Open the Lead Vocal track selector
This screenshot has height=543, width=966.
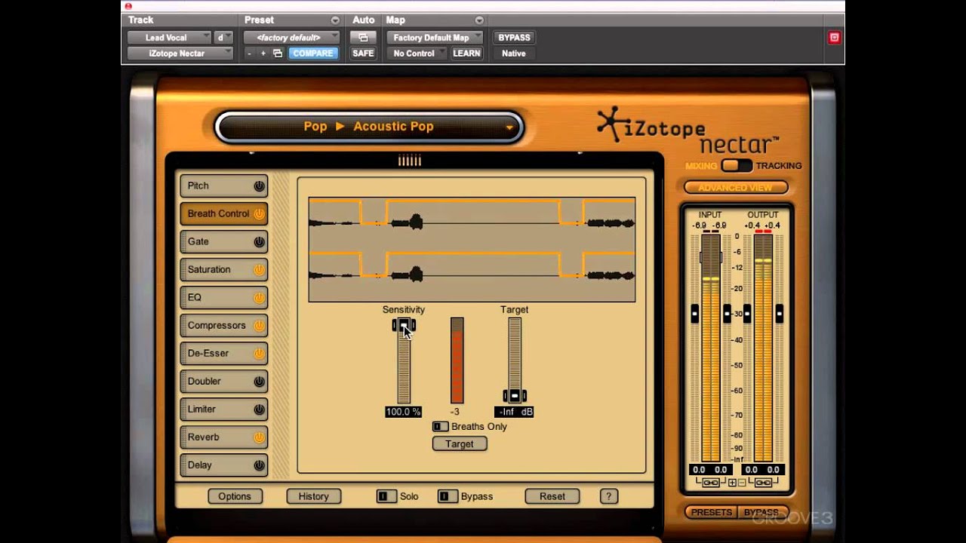point(169,37)
